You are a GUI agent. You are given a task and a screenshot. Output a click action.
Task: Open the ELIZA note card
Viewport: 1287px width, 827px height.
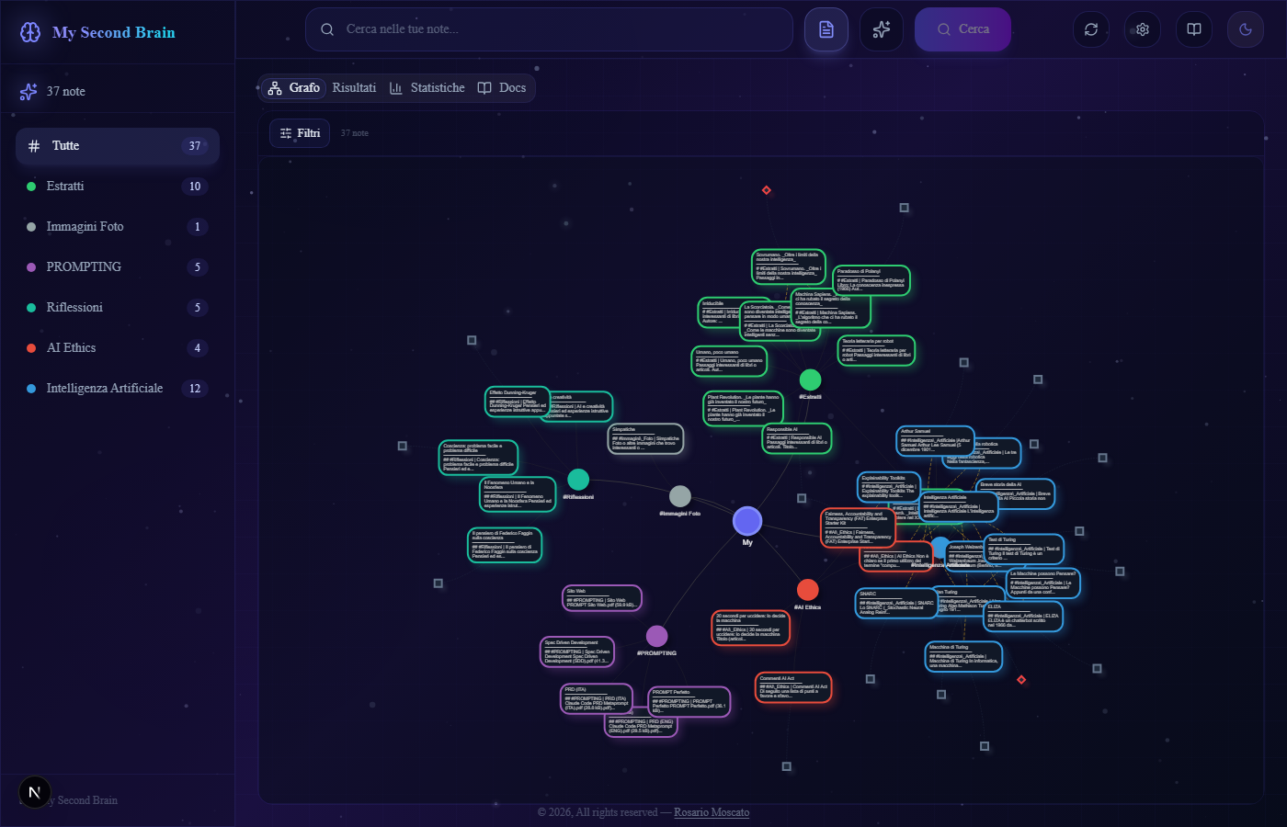(1024, 617)
